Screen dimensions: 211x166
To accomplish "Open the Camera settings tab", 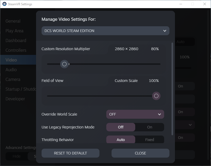I will 13,79.
